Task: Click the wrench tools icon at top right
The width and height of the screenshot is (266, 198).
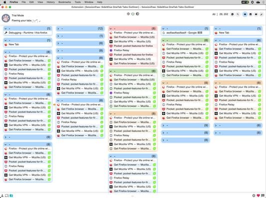Action: [262, 14]
